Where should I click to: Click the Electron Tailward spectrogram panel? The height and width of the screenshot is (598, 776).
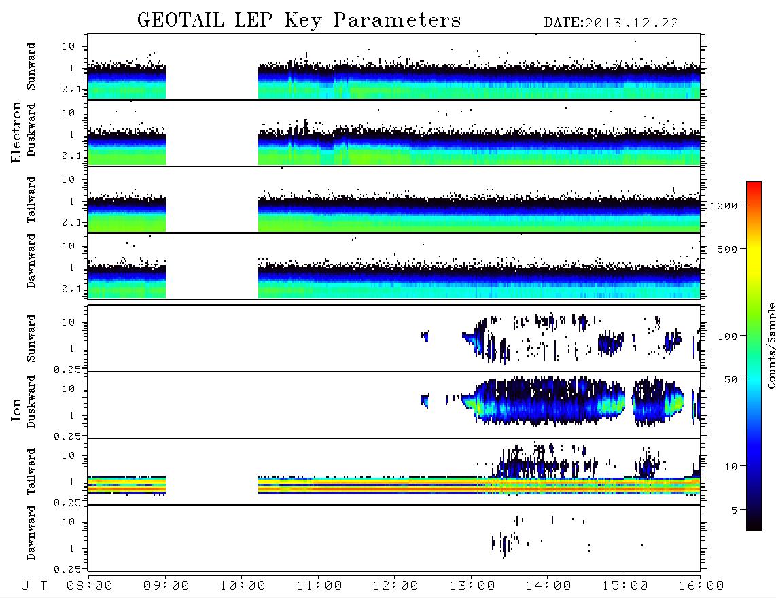pos(394,200)
